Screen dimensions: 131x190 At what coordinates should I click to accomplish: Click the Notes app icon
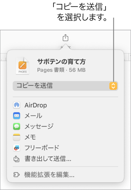tap(17, 137)
